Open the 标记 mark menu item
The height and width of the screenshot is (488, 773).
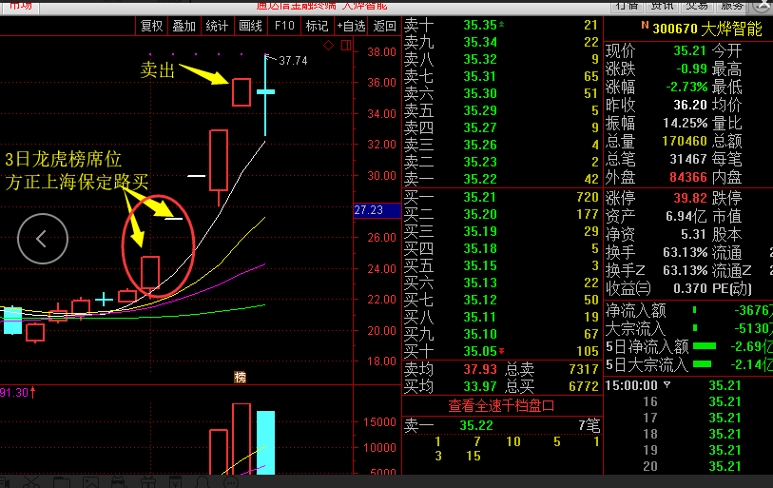(317, 26)
